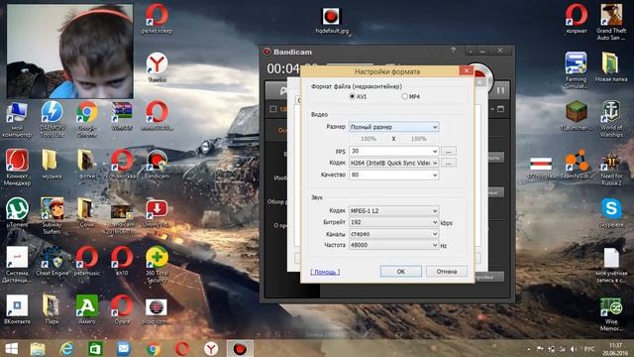Cancel format settings with the Отмена button
The image size is (634, 357).
point(447,271)
